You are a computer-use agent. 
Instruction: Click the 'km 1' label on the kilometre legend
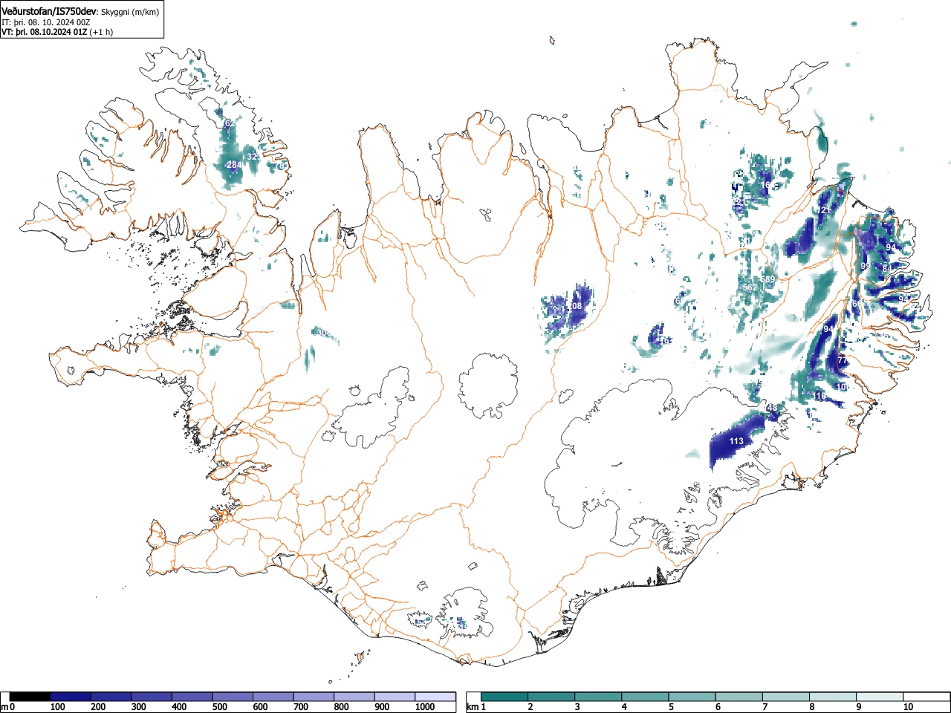(476, 707)
